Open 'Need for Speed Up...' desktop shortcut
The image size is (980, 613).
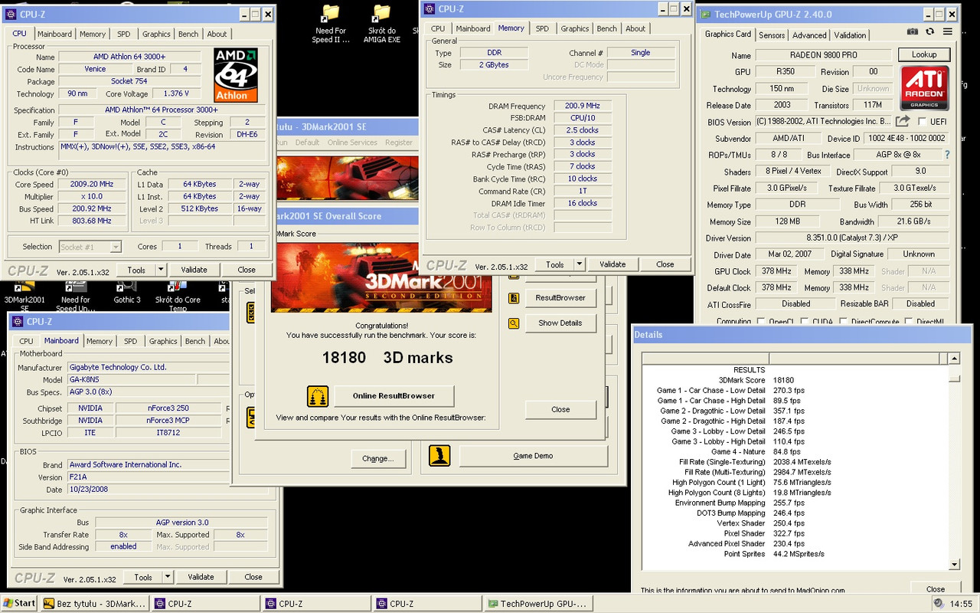coord(75,297)
